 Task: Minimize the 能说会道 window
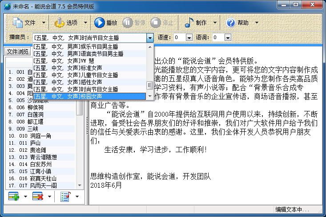point(284,5)
